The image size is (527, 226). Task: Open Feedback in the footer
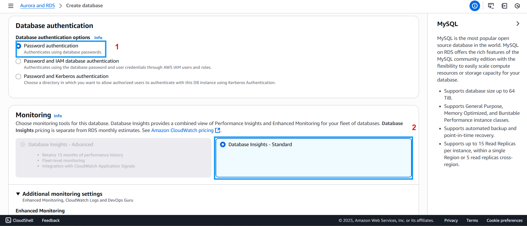point(51,220)
